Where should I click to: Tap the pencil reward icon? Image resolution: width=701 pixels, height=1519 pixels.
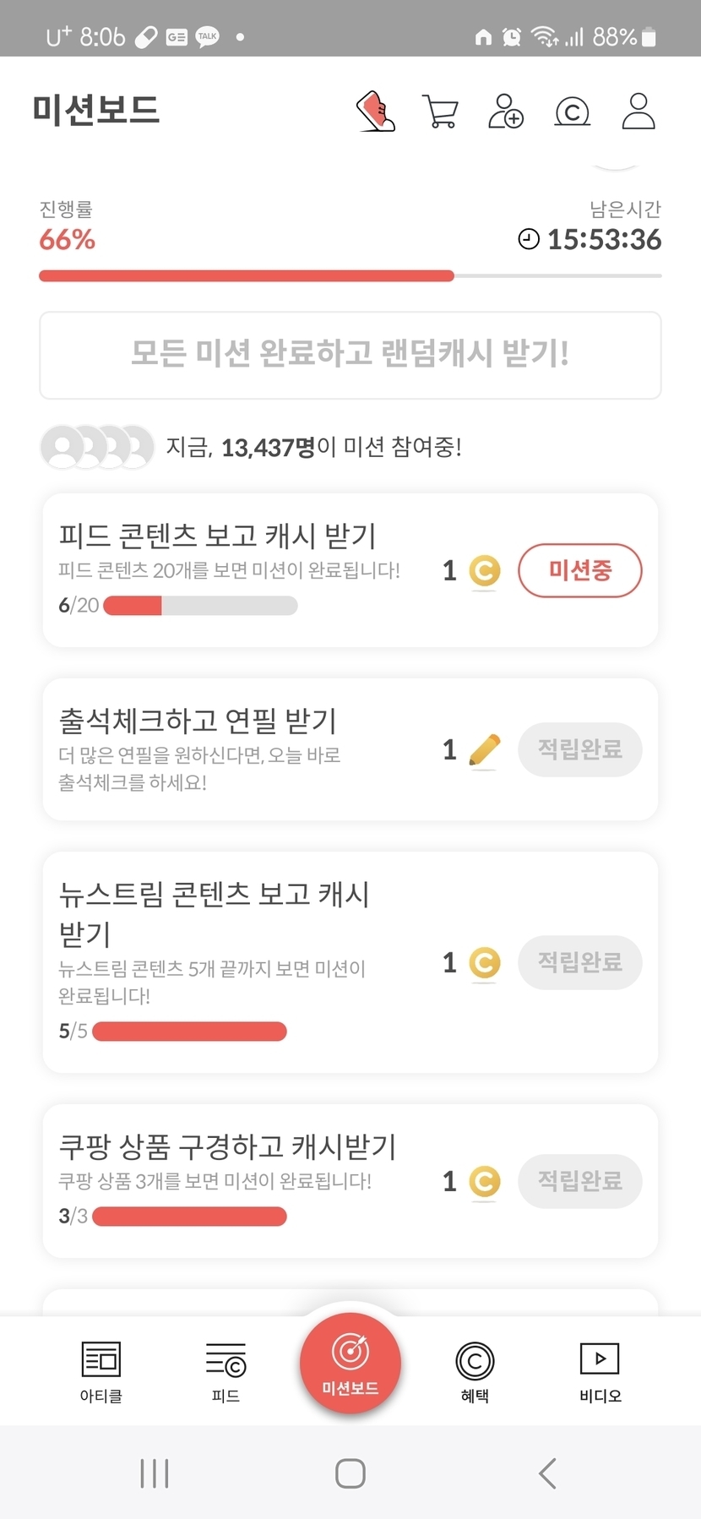pyautogui.click(x=485, y=750)
